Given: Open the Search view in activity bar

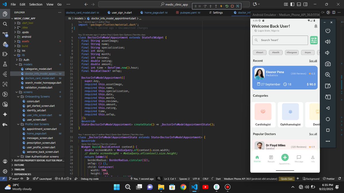Looking at the screenshot, I should click(5, 24).
